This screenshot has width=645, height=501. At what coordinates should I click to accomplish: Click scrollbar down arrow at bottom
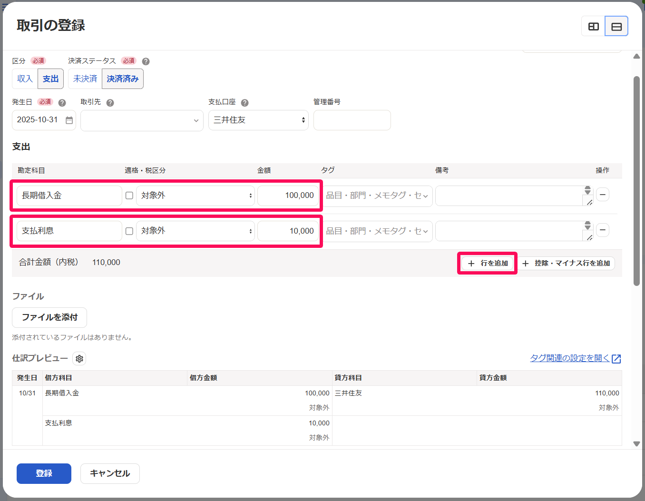636,444
